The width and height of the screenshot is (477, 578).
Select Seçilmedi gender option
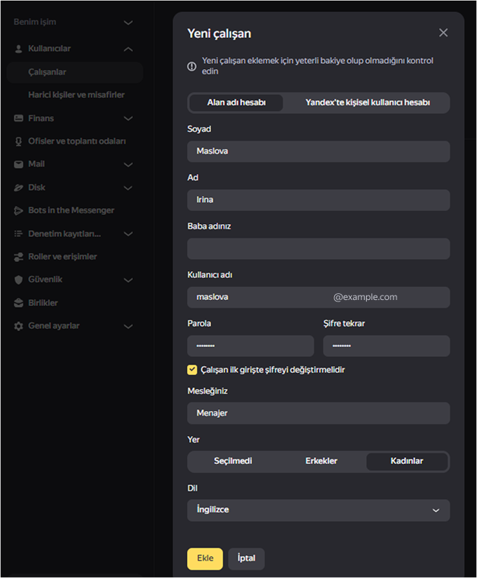point(233,461)
